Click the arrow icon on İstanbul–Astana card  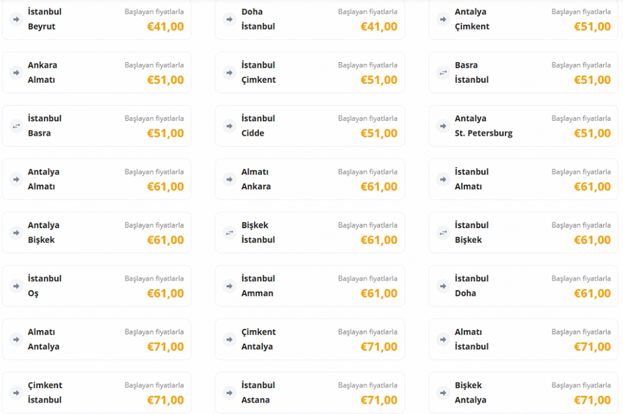[230, 393]
